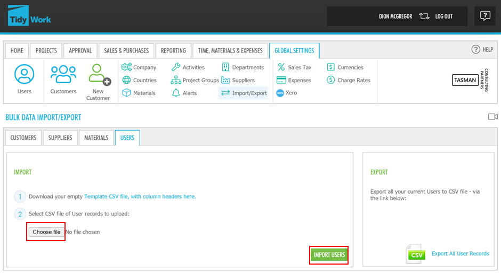Open the Users icon in ribbon
Image resolution: width=501 pixels, height=279 pixels.
coord(25,74)
